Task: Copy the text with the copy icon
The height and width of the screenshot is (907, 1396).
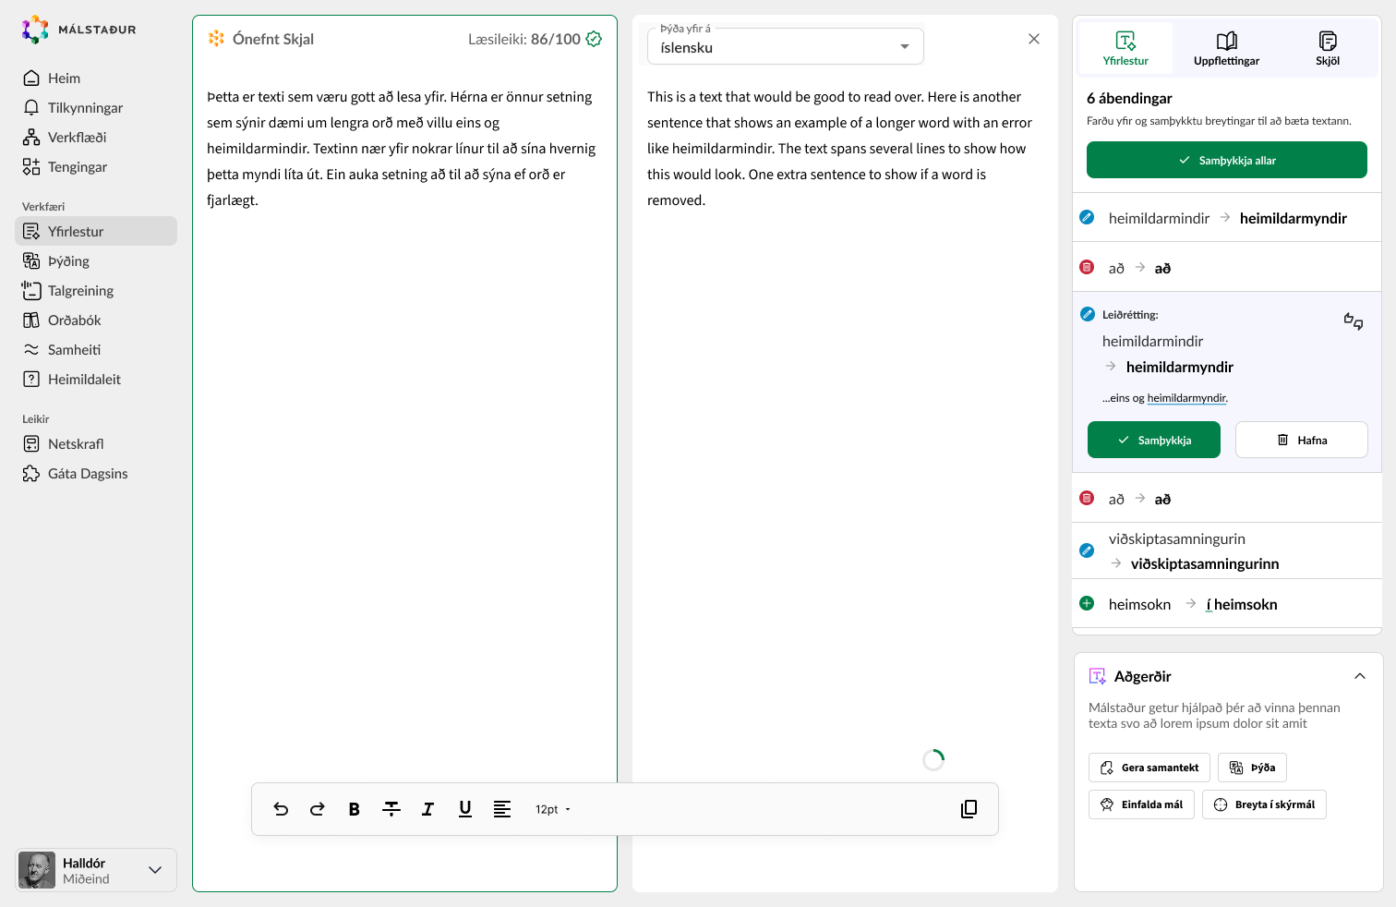Action: 969,809
